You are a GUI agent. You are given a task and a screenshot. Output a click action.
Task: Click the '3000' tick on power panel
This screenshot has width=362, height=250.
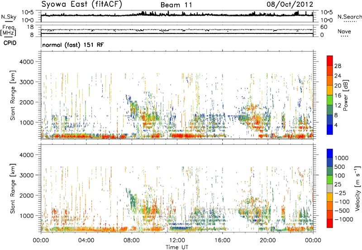click(26, 82)
